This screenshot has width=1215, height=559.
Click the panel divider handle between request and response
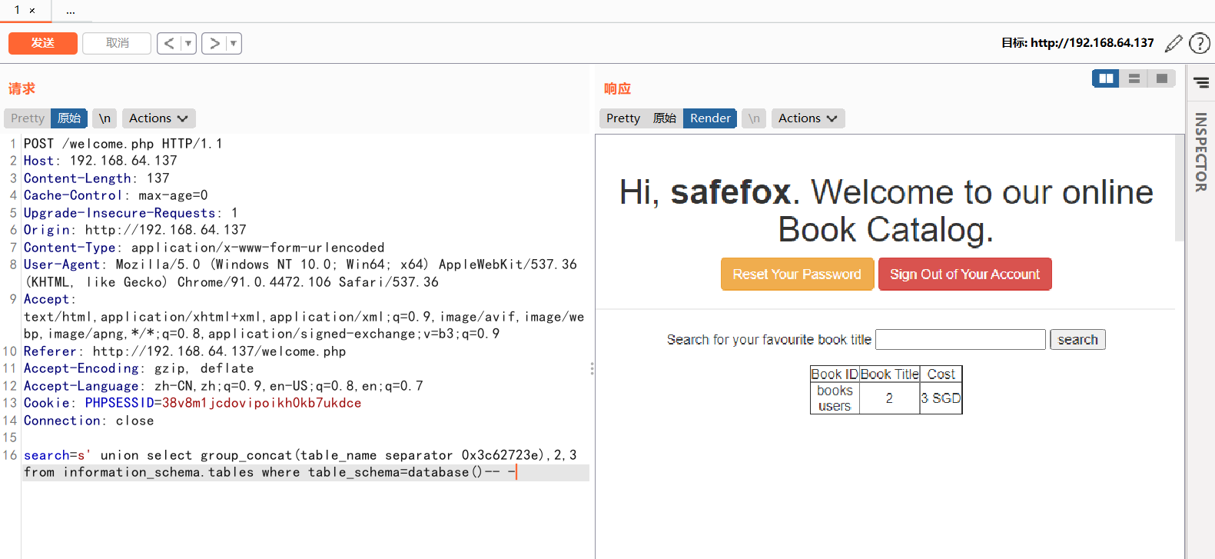tap(592, 369)
